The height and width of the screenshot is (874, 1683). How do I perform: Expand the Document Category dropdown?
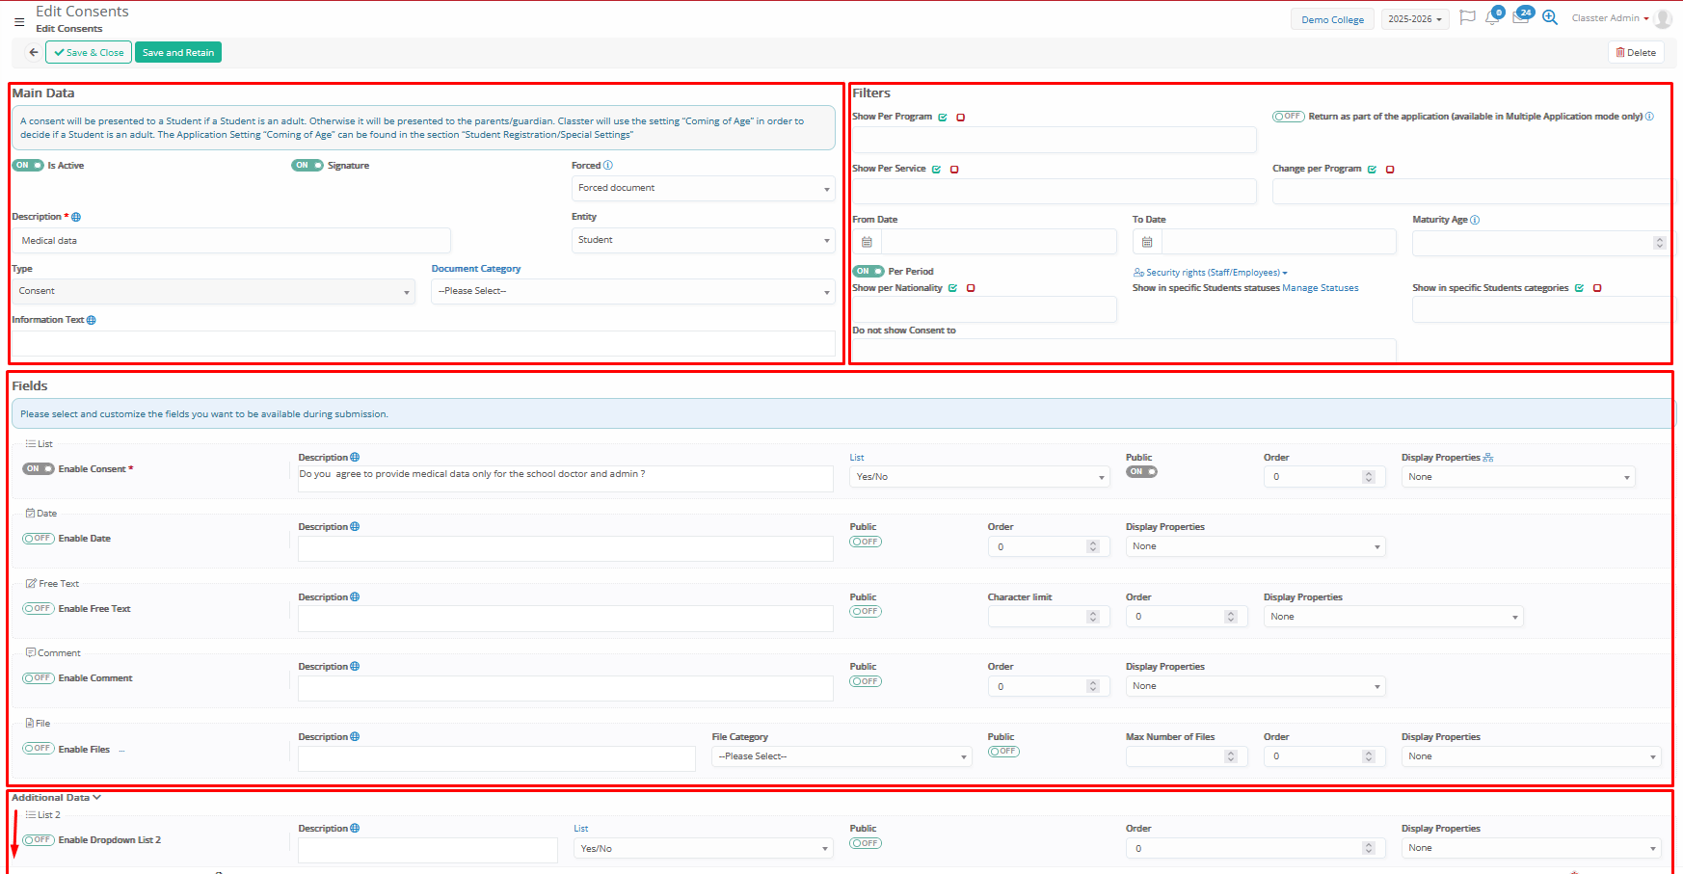pyautogui.click(x=632, y=291)
